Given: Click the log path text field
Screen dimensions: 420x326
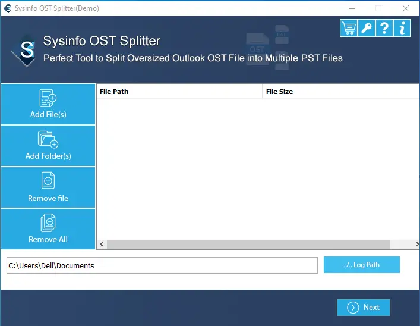Looking at the screenshot, I should coord(162,265).
